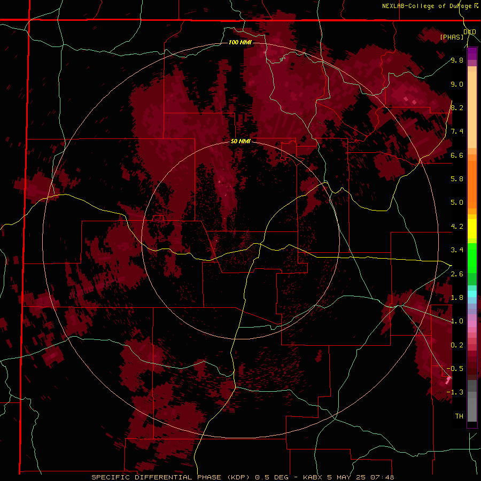Click the 6.6 scale value
This screenshot has height=481, width=481.
click(457, 155)
